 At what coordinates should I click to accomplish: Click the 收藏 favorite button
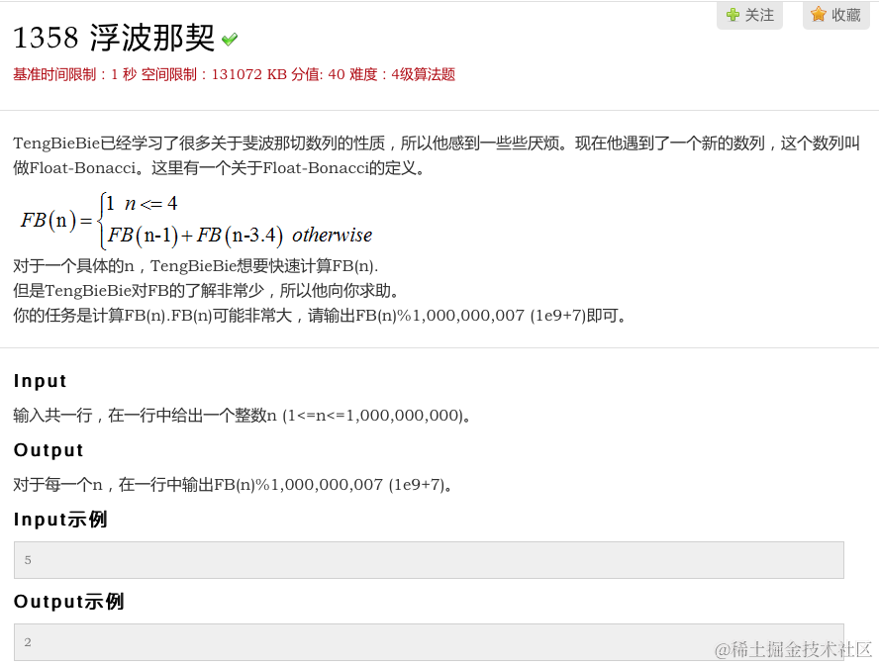pyautogui.click(x=835, y=15)
